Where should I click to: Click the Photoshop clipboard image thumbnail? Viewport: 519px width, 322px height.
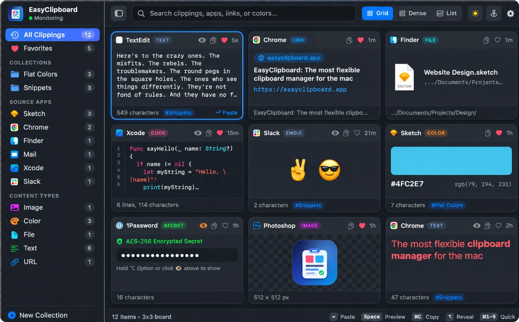click(x=314, y=262)
